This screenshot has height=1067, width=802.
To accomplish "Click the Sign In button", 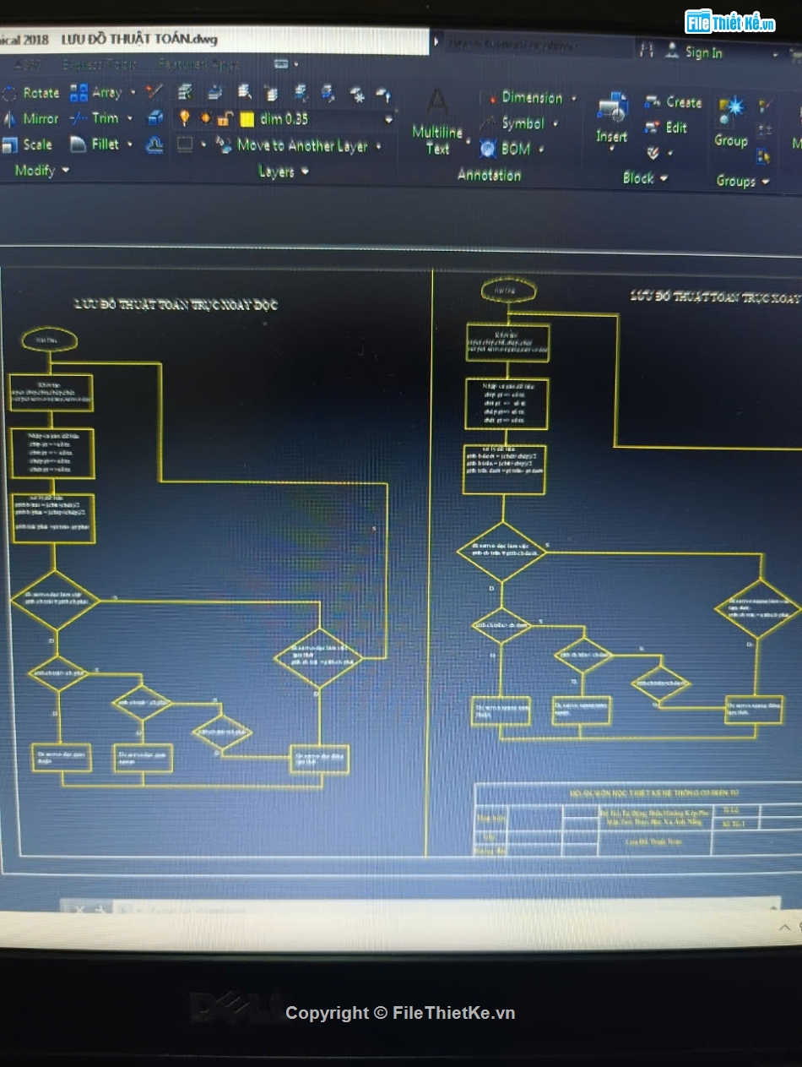I will (694, 52).
